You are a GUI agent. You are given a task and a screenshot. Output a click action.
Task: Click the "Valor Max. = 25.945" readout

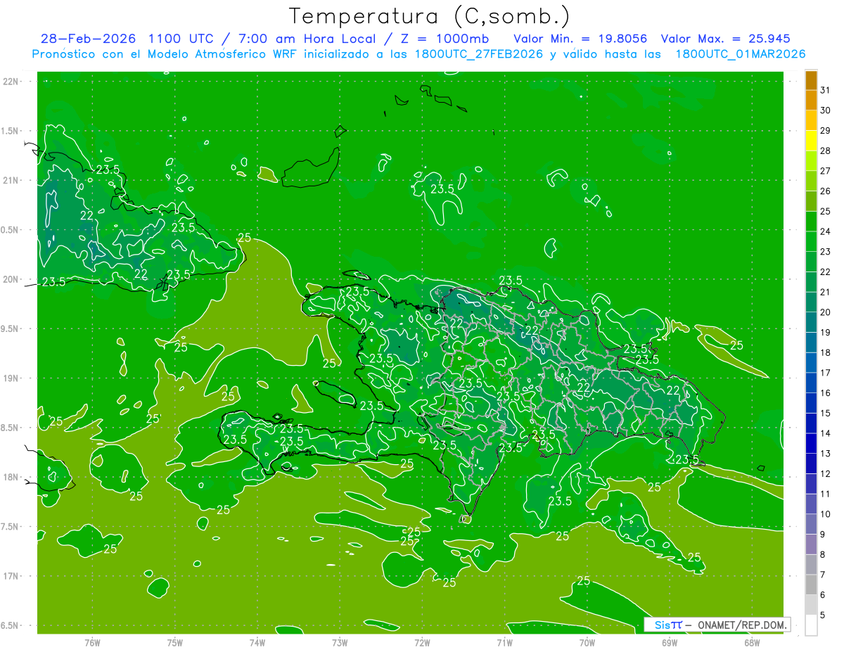(724, 39)
